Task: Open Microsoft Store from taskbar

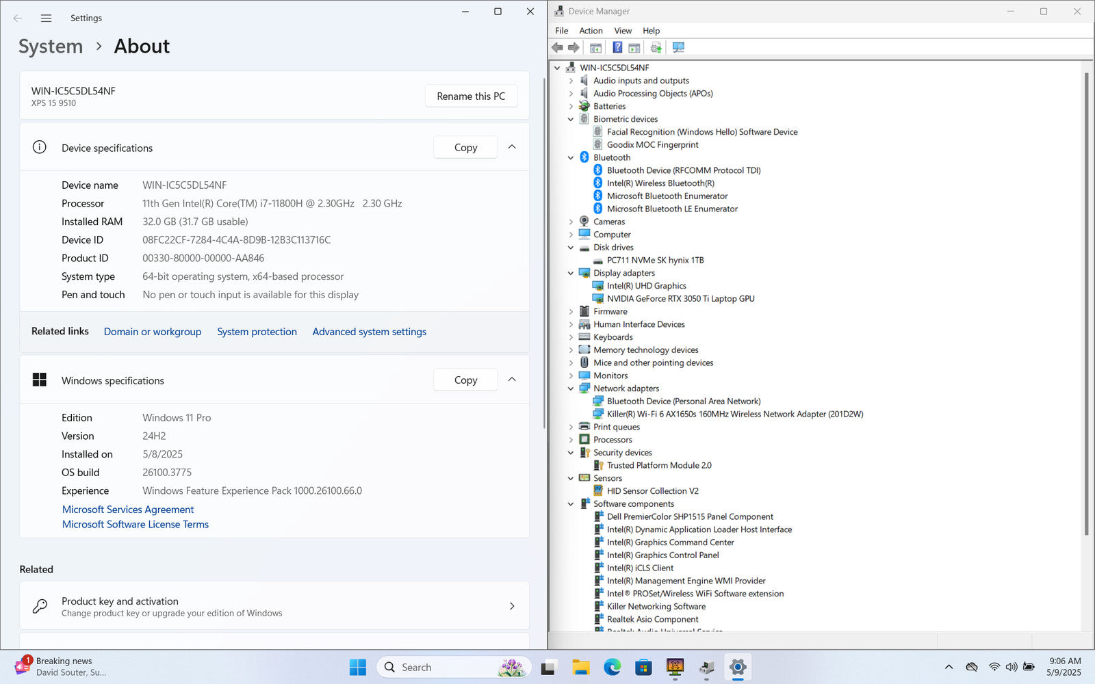Action: click(643, 667)
